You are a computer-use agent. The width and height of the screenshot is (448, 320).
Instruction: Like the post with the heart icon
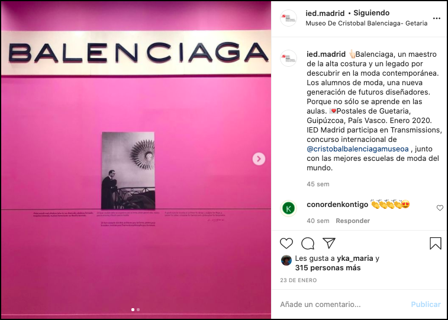click(286, 243)
